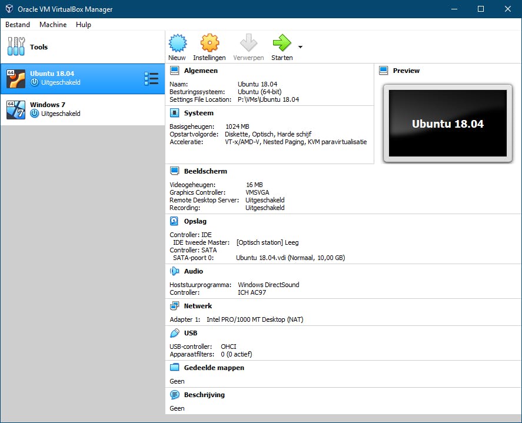This screenshot has width=522, height=423.
Task: Click the Ubuntu (64-bit) Besturingssysteem value
Action: click(x=260, y=92)
